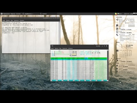Screen dimensions: 137x103
Task: Click F10 Quit in the htop function bar
Action: (x=104, y=80)
